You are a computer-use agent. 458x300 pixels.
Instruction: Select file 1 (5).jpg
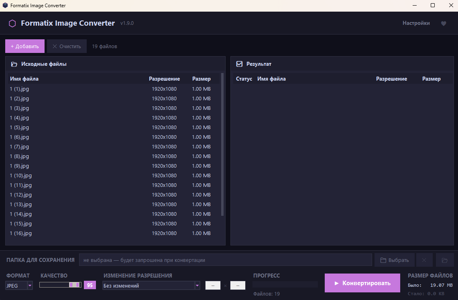(x=114, y=127)
